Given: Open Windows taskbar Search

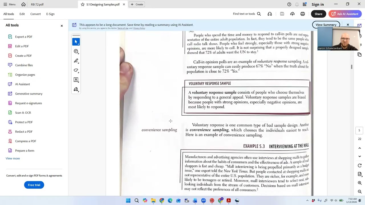Looking at the screenshot, I should [x=137, y=200].
